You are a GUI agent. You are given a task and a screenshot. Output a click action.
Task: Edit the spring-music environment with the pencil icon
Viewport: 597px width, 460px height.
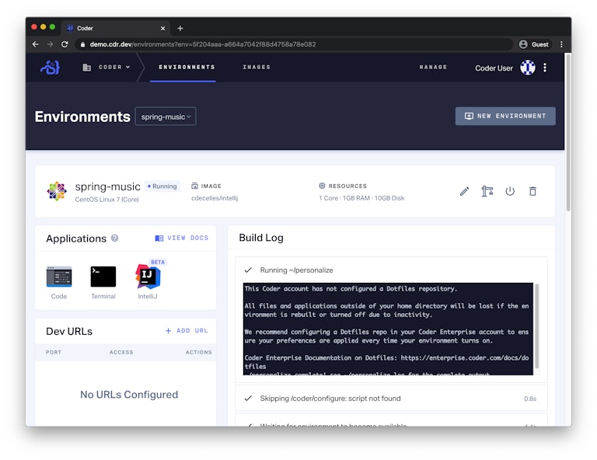coord(465,191)
